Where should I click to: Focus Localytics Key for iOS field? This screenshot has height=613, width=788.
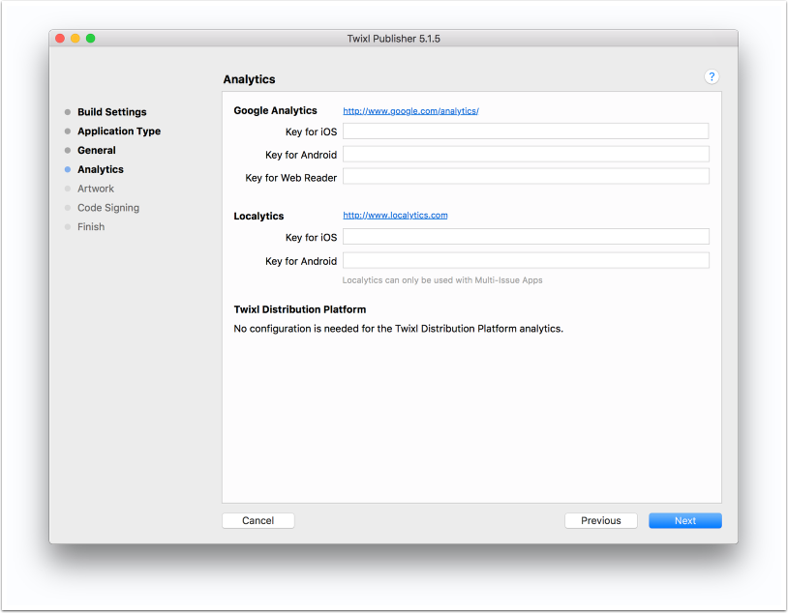(x=526, y=237)
